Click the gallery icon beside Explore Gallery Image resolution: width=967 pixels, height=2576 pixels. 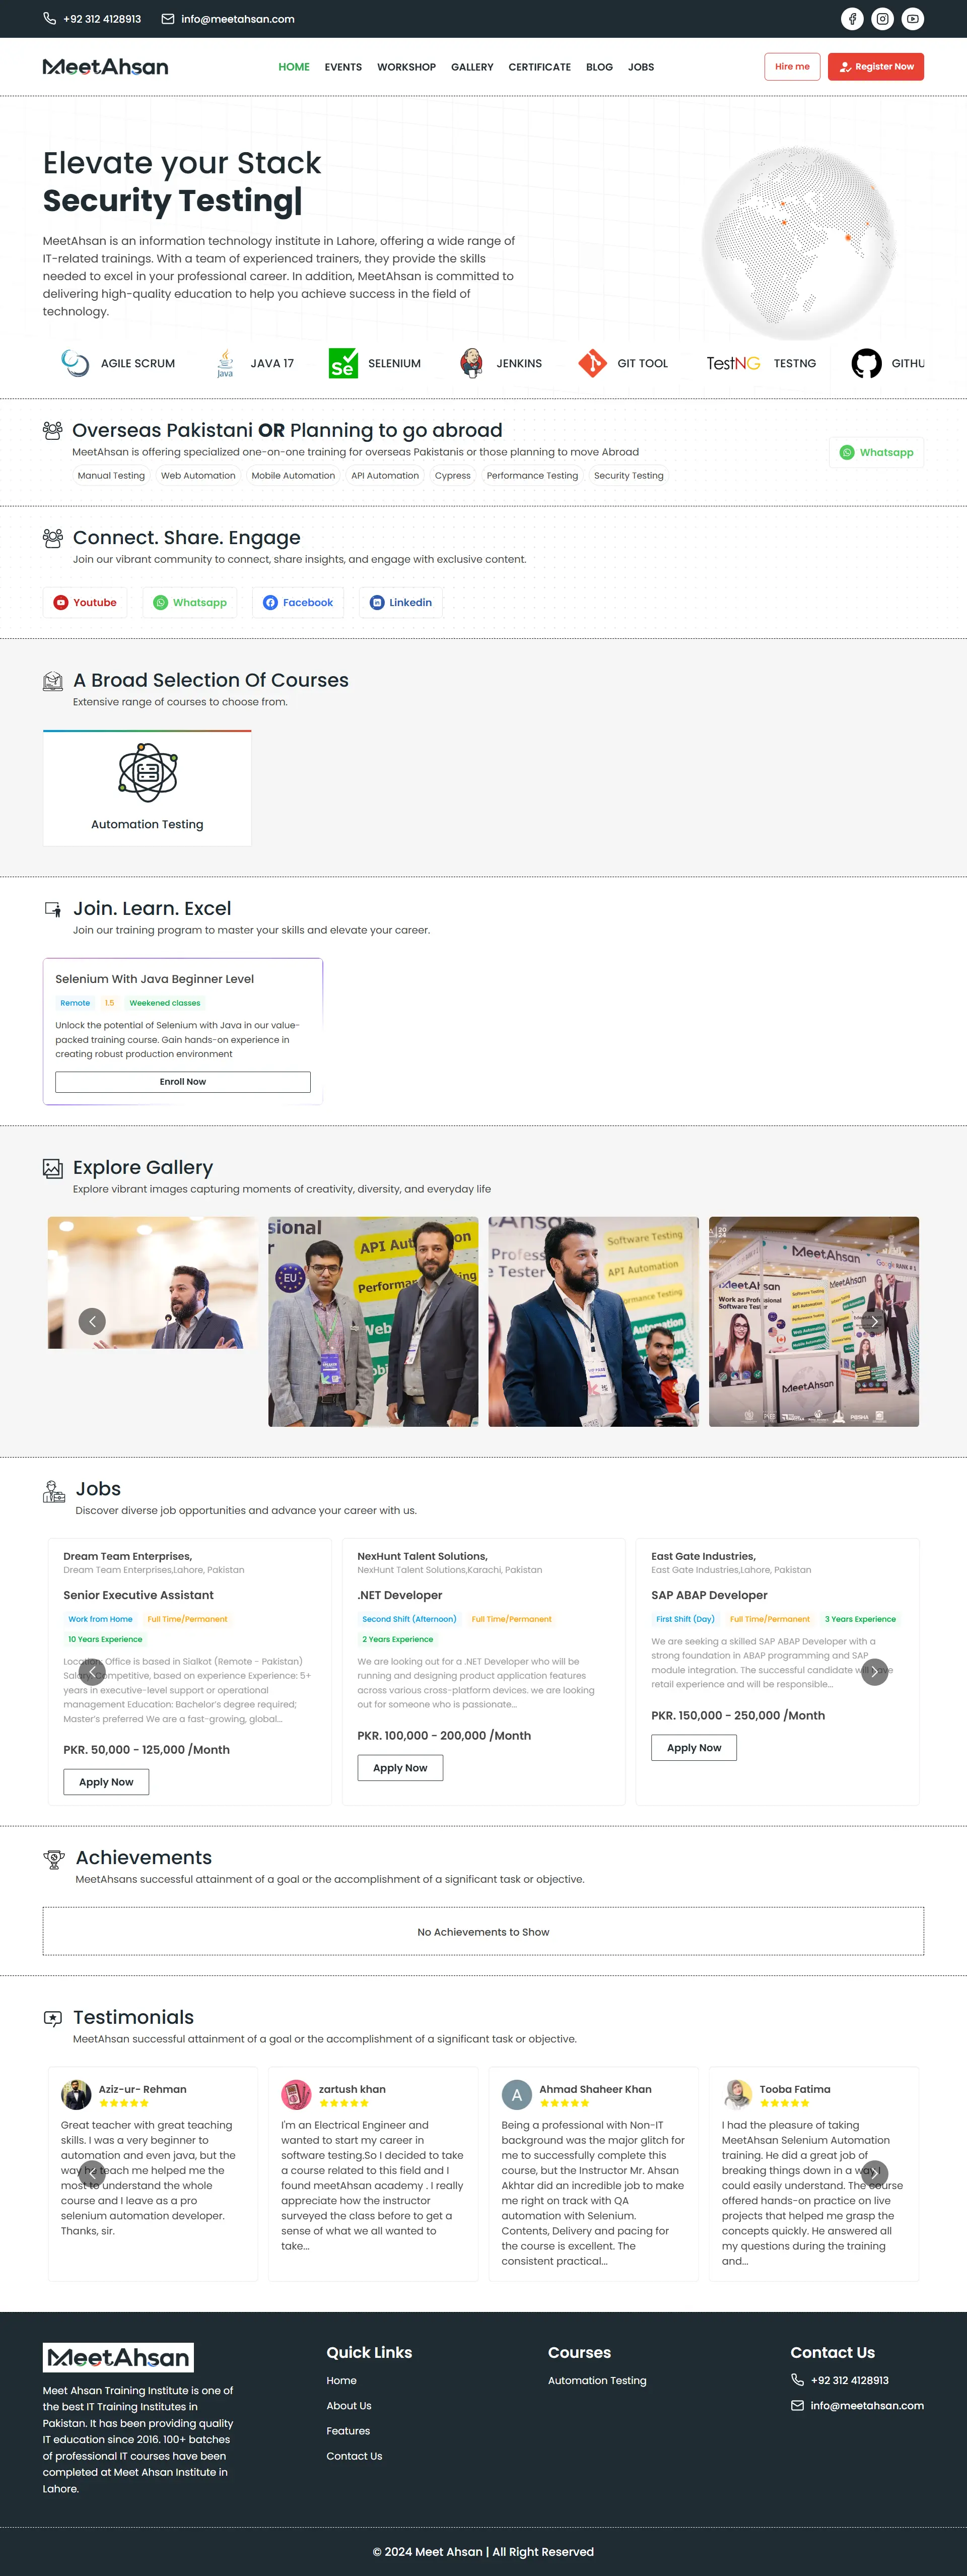pos(53,1168)
